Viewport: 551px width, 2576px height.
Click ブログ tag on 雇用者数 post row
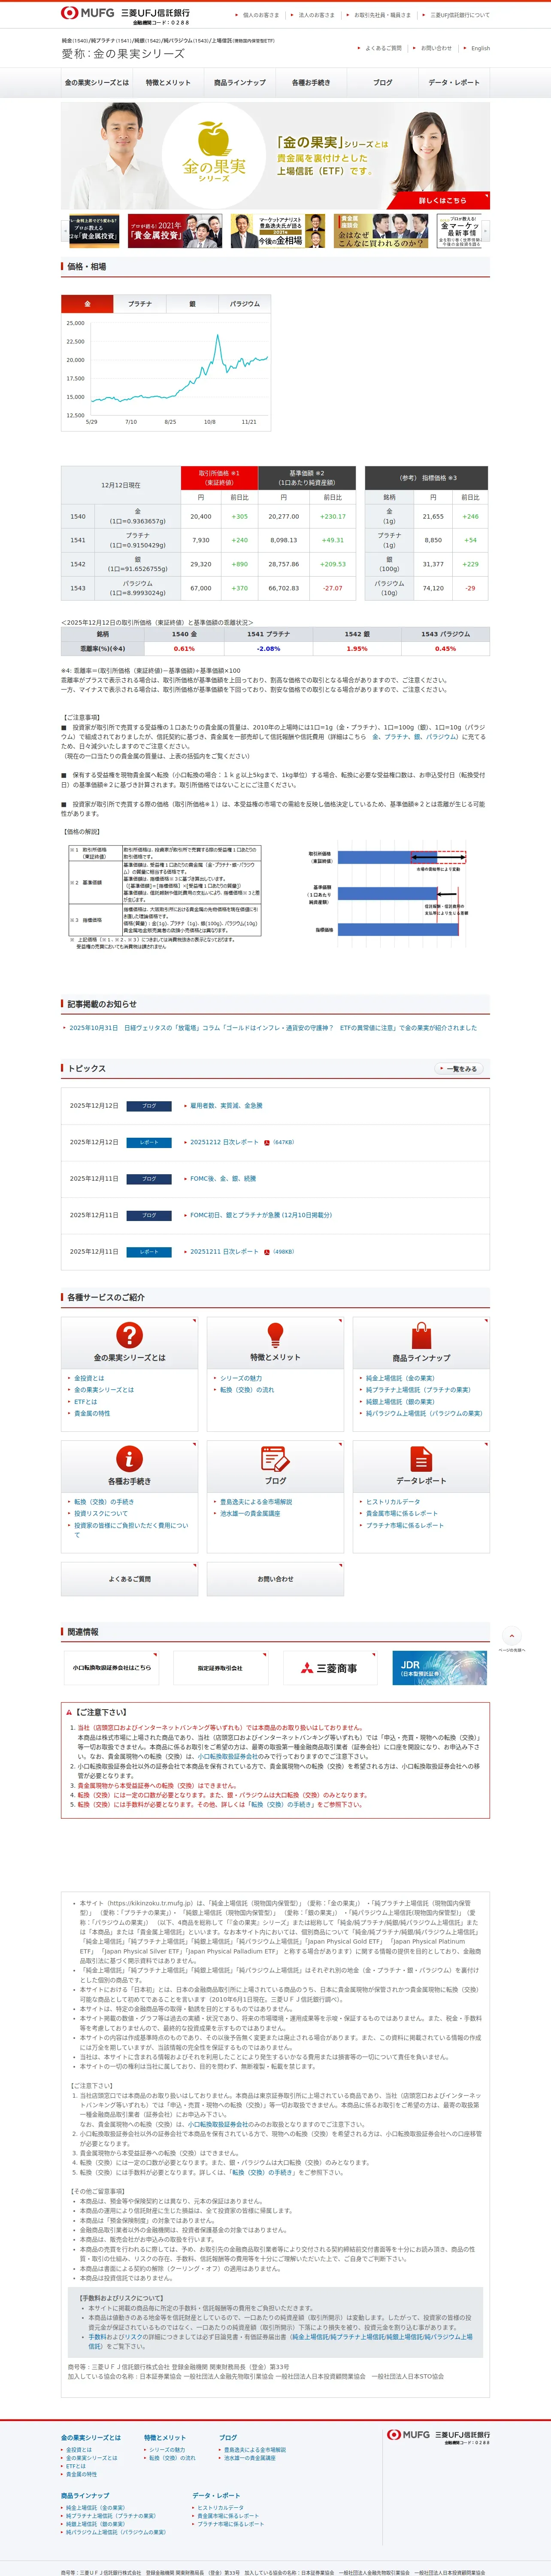point(149,1106)
